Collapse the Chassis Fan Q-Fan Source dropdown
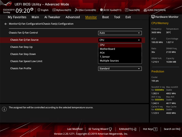Screen dimensions: 182x137 [x=120, y=40]
